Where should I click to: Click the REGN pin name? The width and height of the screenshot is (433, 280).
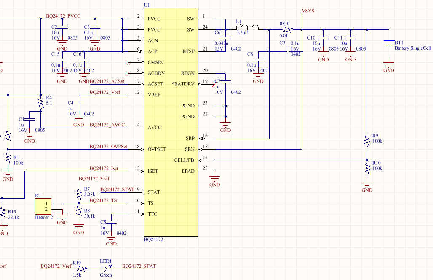(x=188, y=73)
